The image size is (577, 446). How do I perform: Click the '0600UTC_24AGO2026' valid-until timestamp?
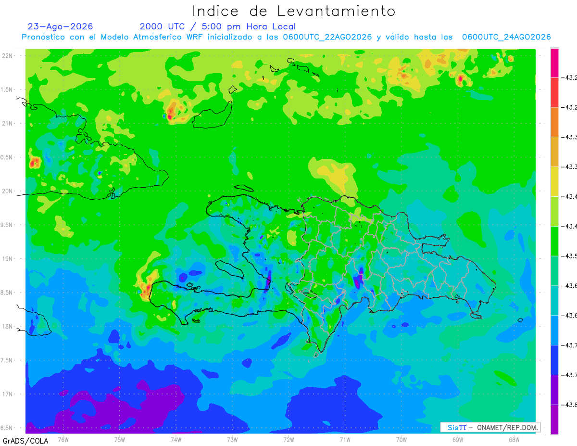click(506, 37)
